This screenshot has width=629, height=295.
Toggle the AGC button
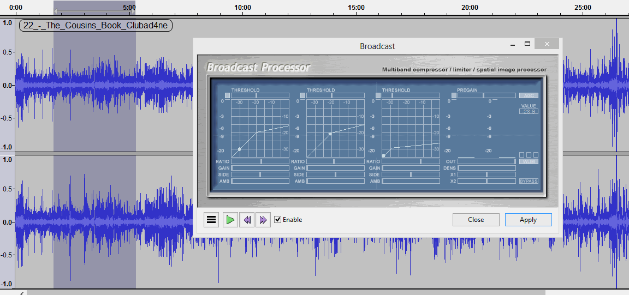pyautogui.click(x=529, y=95)
